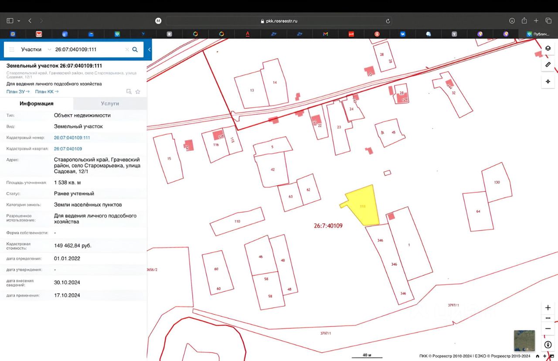Zoom out the map with minus
This screenshot has width=558, height=361.
point(548,329)
